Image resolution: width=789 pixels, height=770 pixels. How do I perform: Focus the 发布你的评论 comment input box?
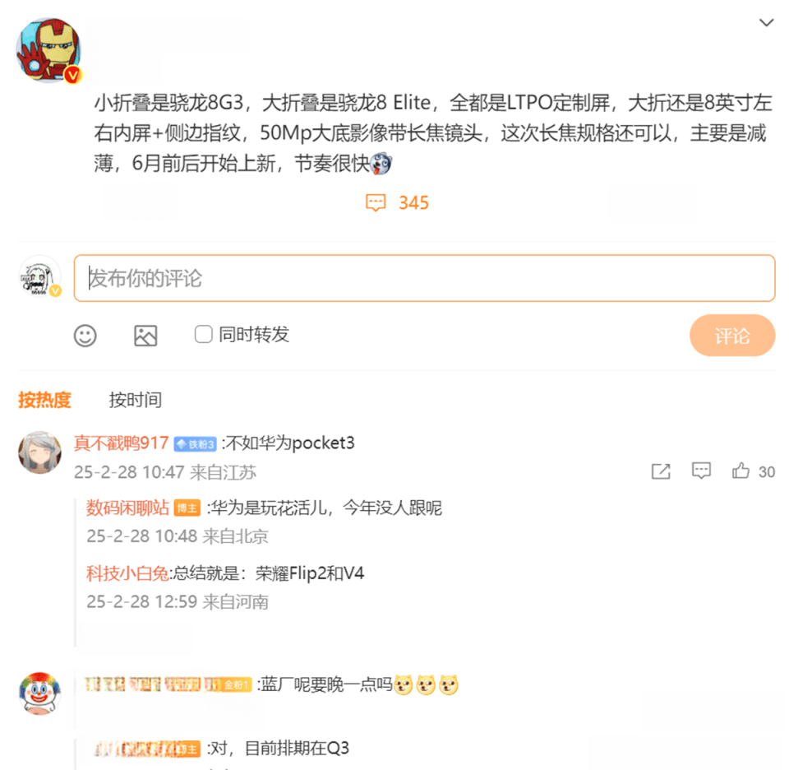[x=424, y=279]
